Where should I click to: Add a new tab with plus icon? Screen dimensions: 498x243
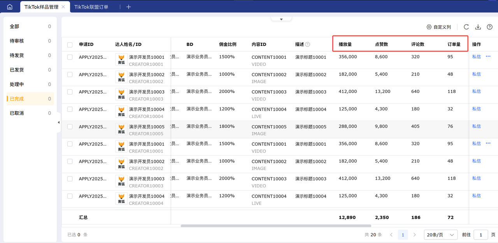tap(129, 7)
